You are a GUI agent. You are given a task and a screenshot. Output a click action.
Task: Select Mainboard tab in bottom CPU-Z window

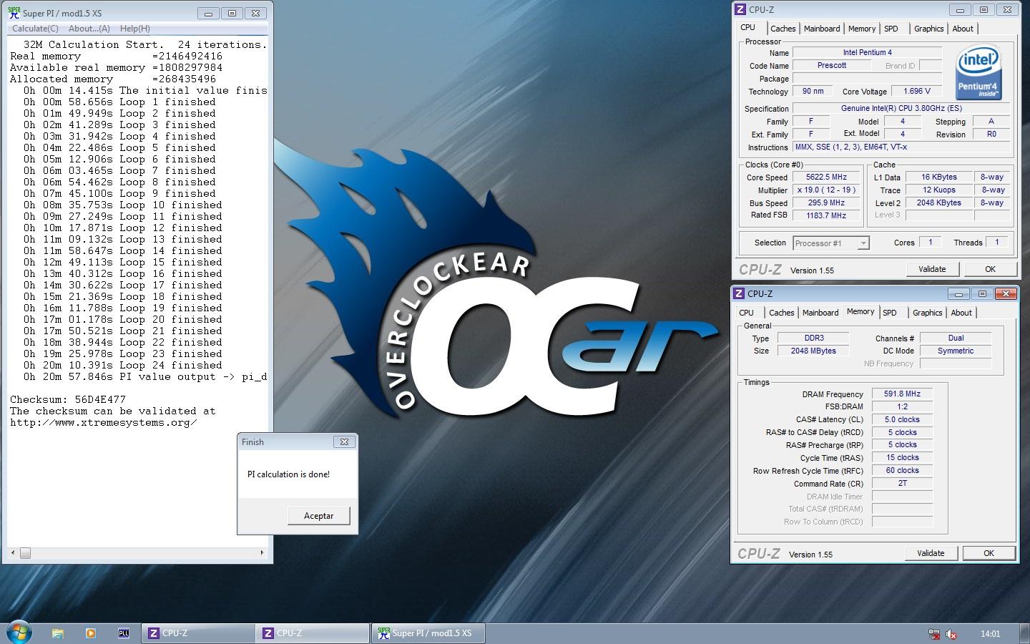[x=820, y=313]
